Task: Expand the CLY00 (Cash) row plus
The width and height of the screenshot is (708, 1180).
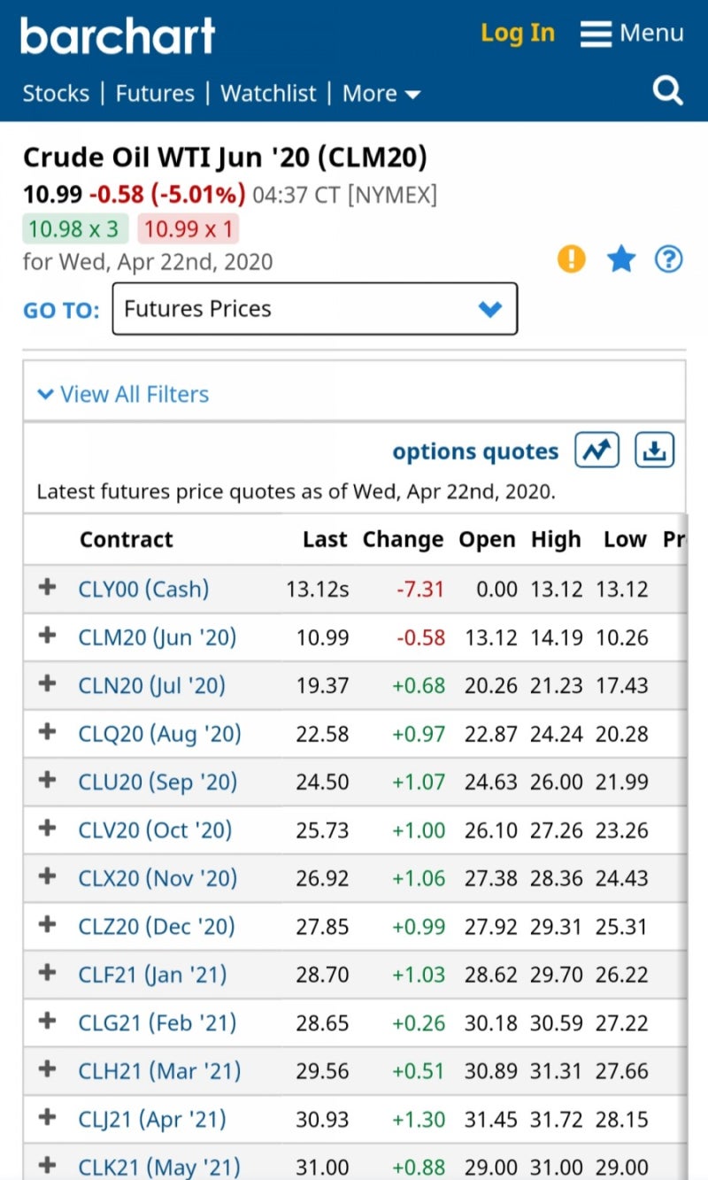Action: [x=48, y=588]
